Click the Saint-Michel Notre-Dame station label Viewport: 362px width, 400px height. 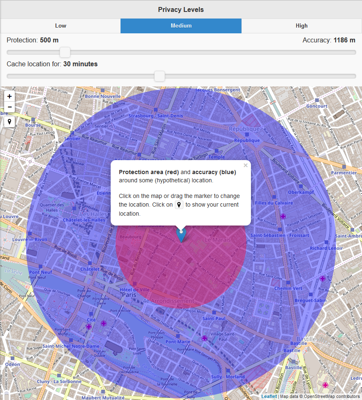tap(71, 346)
